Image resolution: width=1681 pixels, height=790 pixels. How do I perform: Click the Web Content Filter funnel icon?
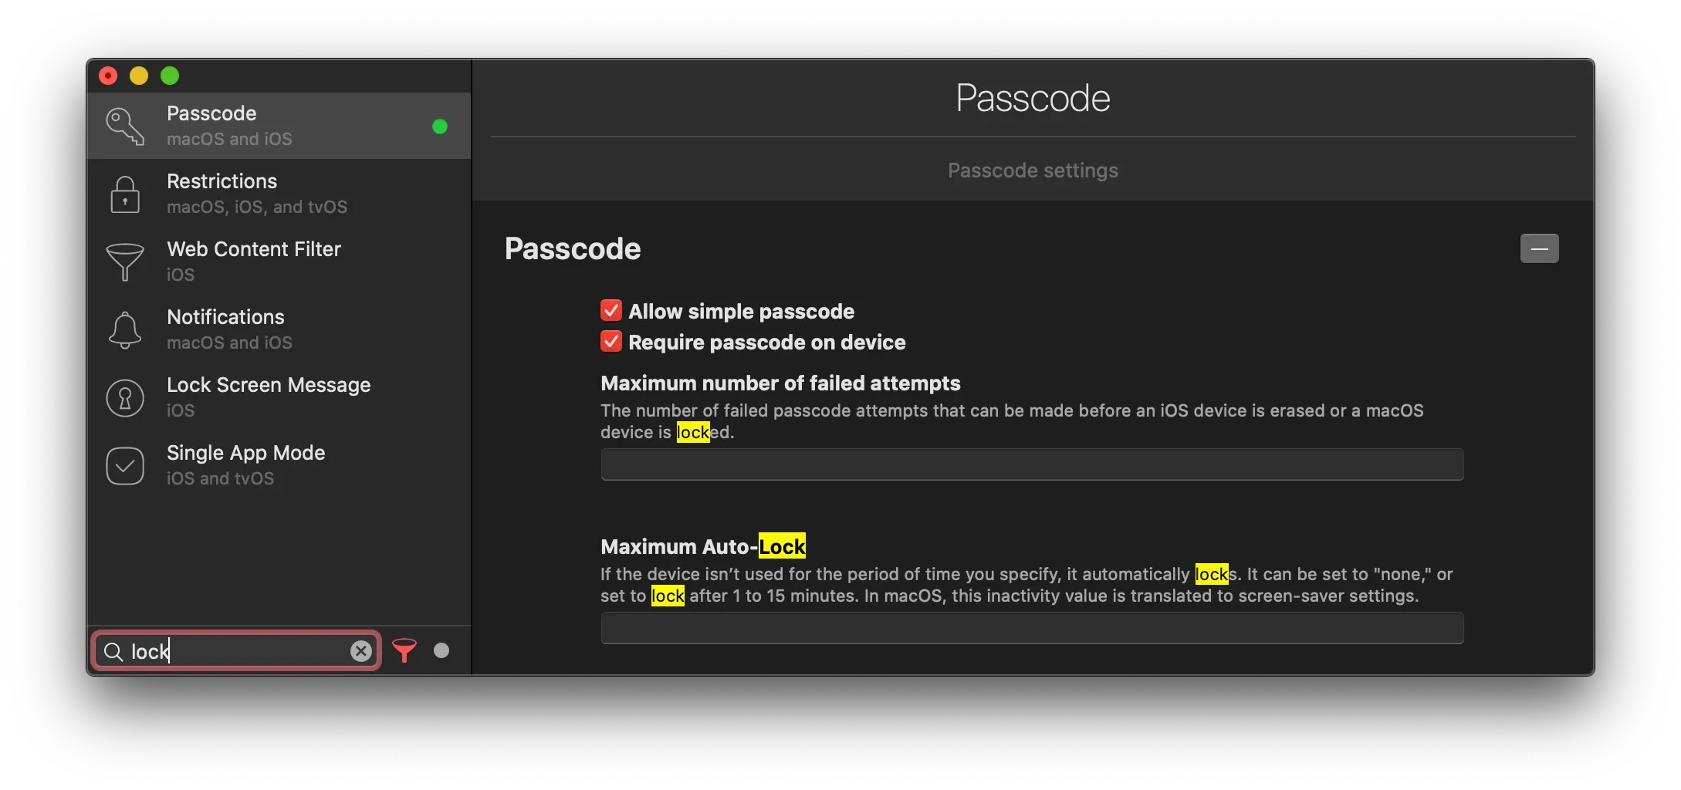[125, 262]
